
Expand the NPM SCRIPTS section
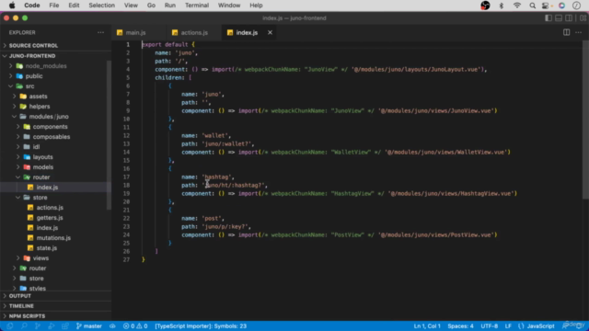27,316
